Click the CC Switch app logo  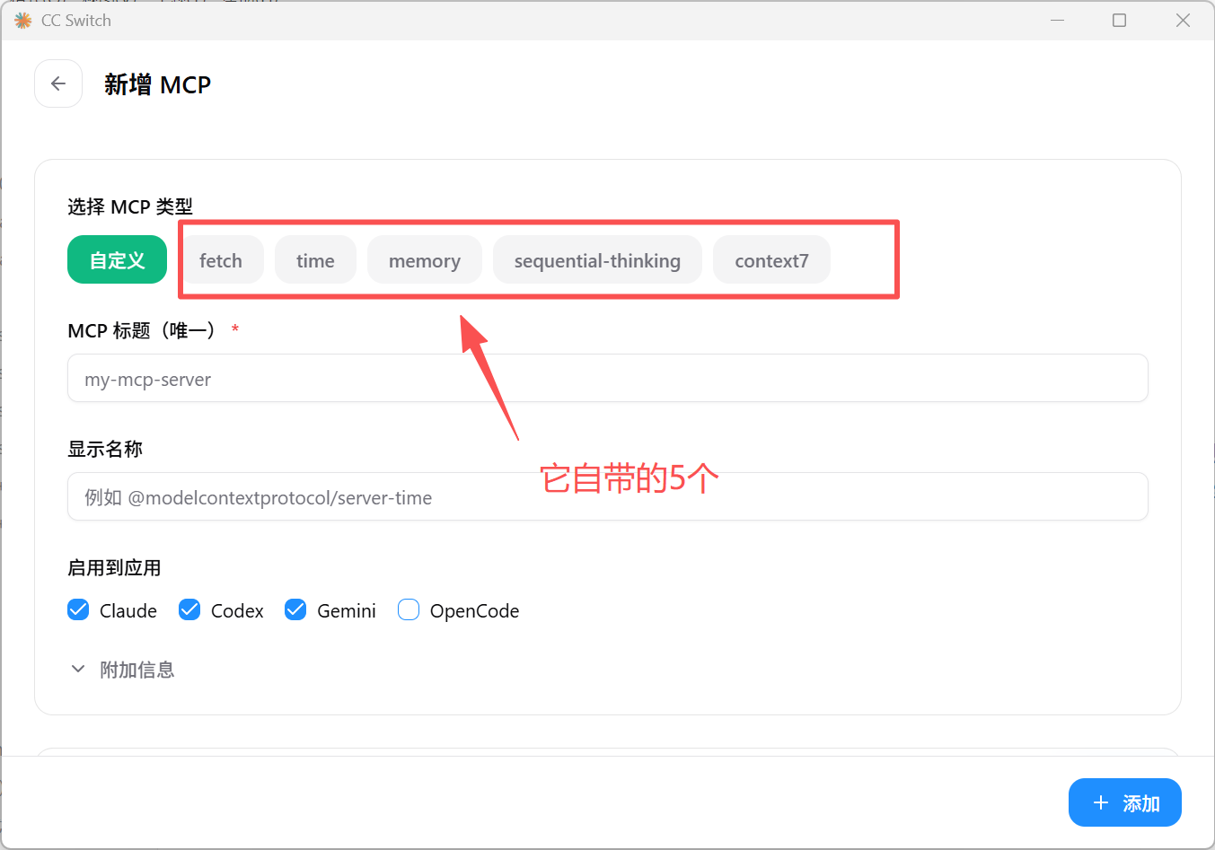point(23,20)
